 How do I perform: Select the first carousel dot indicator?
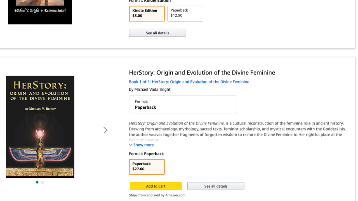(37, 182)
